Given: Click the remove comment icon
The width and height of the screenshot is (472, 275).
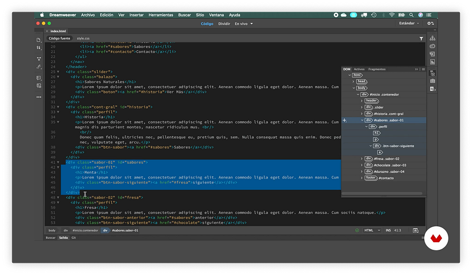Looking at the screenshot, I should [39, 86].
